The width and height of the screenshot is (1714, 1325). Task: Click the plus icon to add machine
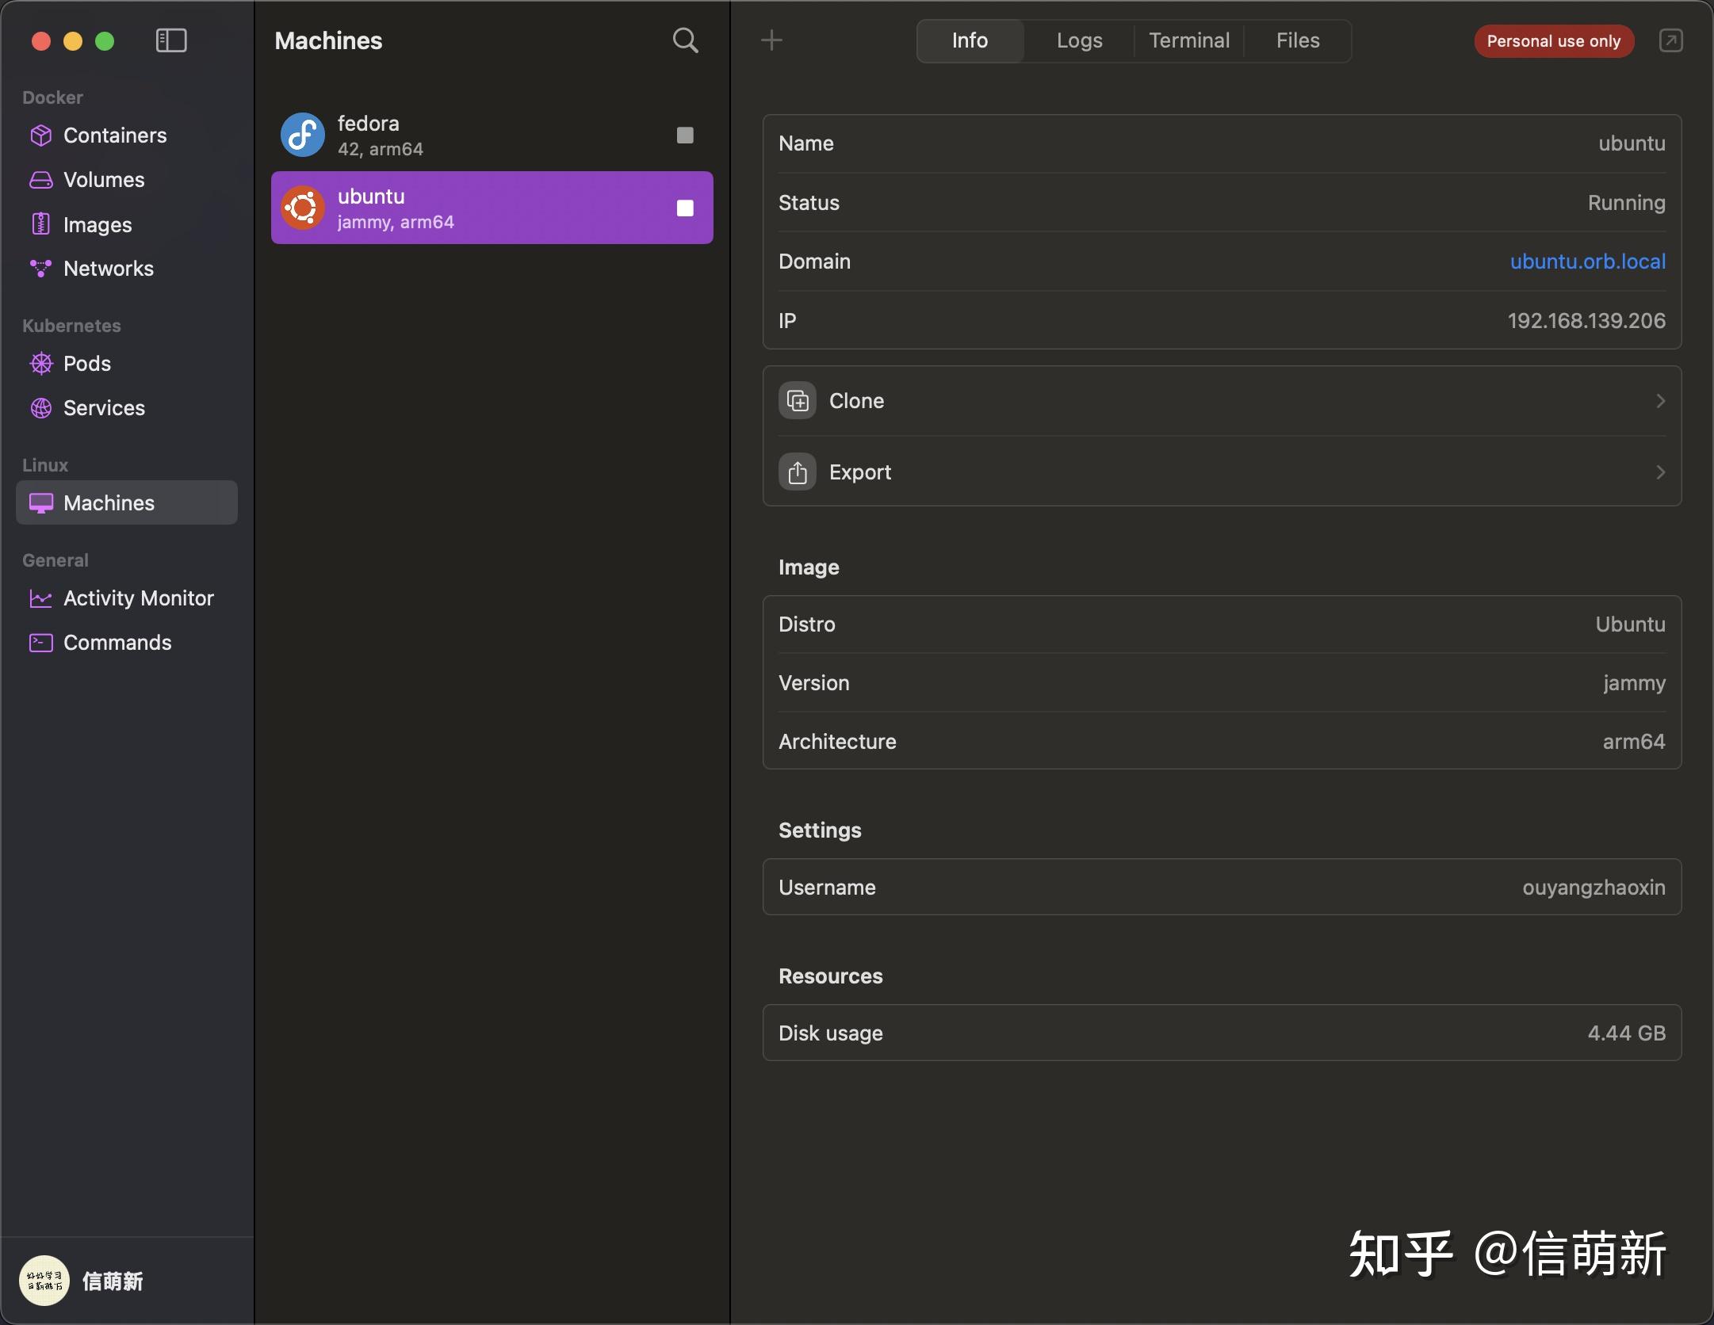point(771,40)
